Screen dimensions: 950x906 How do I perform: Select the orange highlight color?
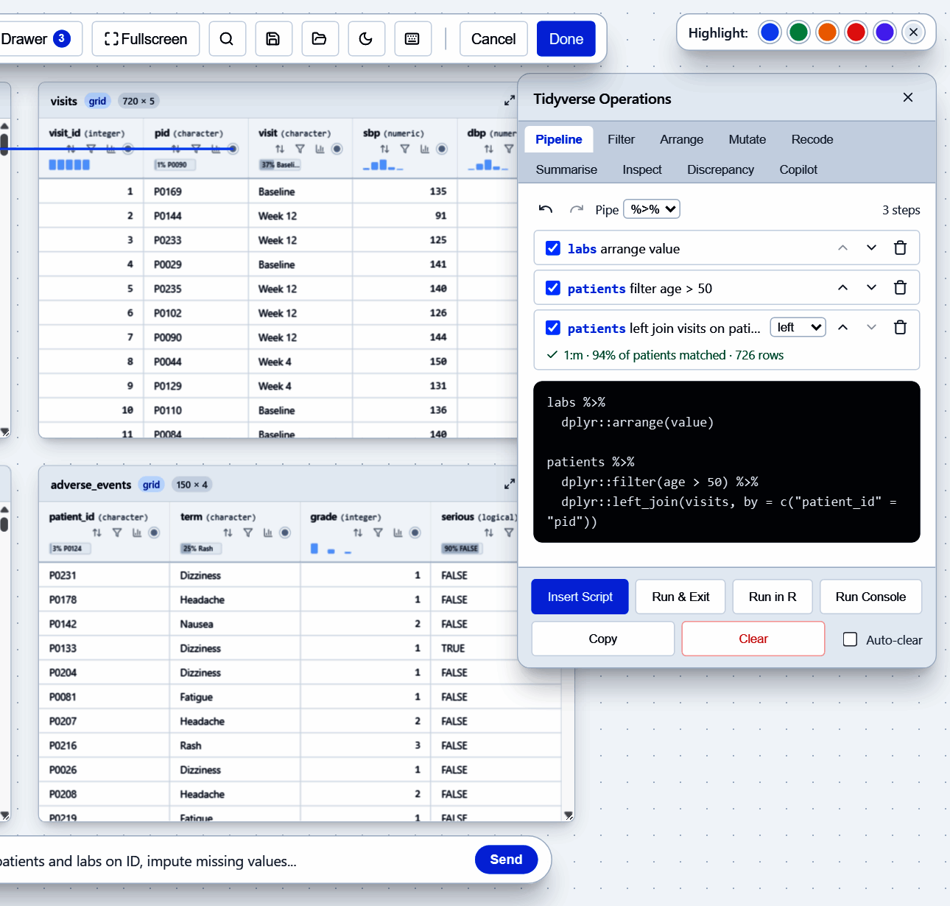pyautogui.click(x=827, y=32)
